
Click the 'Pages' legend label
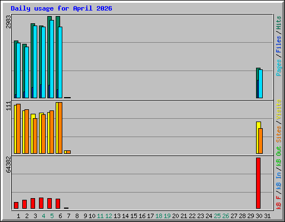point(278,68)
